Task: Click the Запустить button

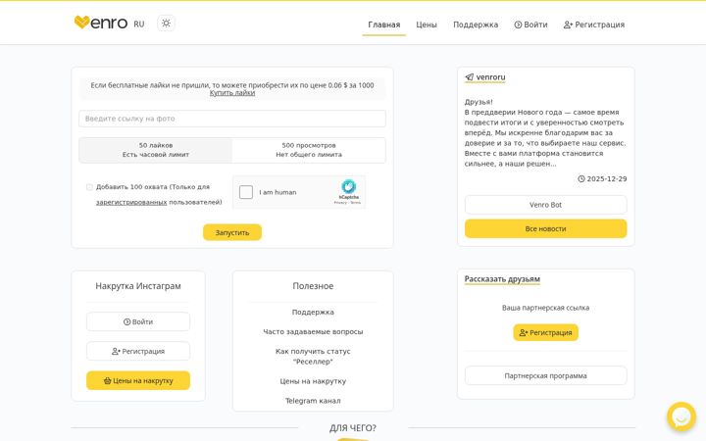Action: [x=232, y=232]
